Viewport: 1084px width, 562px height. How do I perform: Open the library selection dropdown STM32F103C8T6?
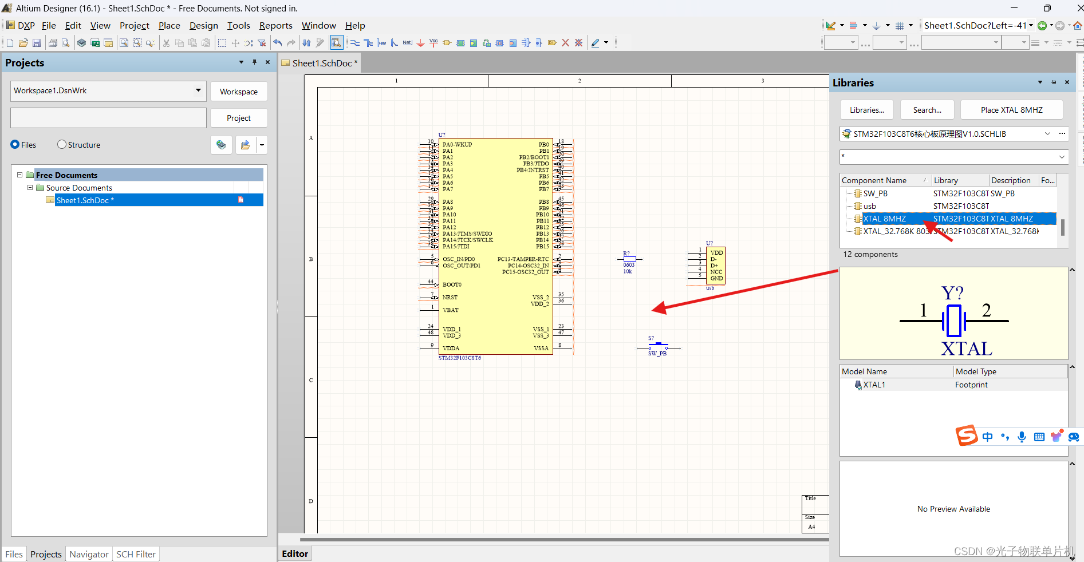(x=1047, y=134)
